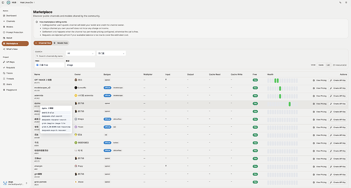
Task: Switch to the Channel Hub tab
Action: pos(43,43)
